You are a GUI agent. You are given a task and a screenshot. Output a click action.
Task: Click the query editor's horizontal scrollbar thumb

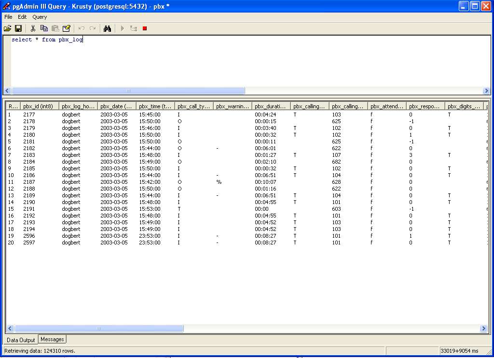click(128, 91)
